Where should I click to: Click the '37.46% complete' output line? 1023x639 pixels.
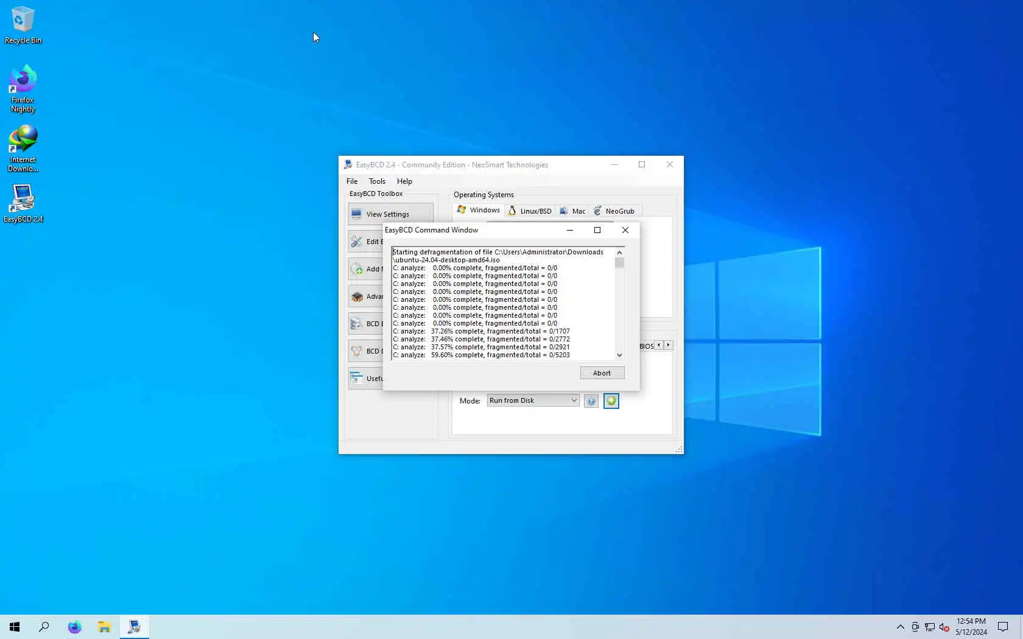click(481, 340)
